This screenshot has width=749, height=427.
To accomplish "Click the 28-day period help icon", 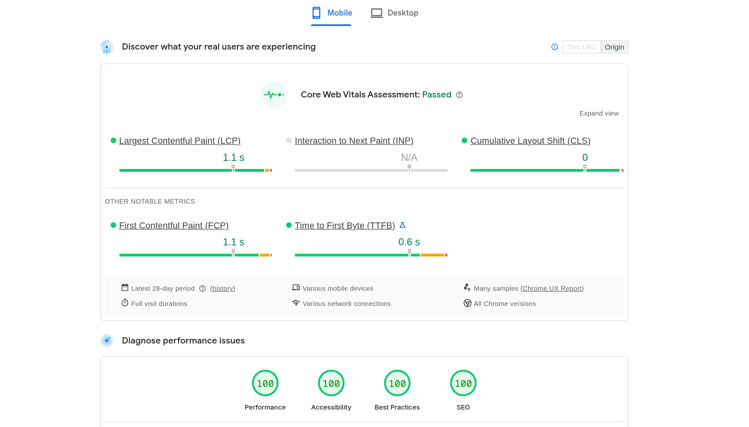I will [x=202, y=288].
